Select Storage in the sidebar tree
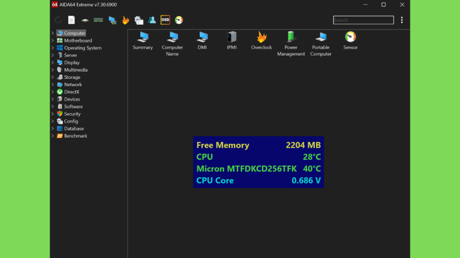460x258 pixels. click(69, 77)
